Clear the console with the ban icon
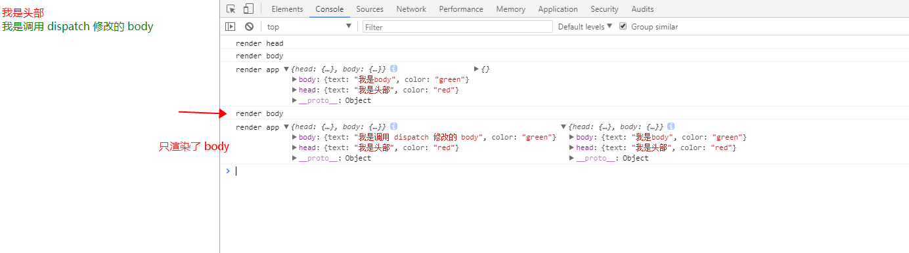 (x=249, y=27)
